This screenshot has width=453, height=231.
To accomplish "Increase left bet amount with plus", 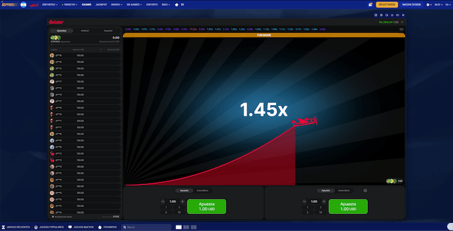I will 182,201.
